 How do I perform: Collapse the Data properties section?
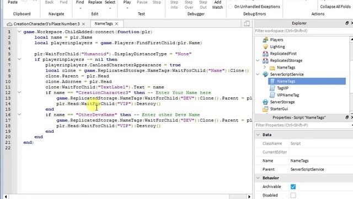258,135
